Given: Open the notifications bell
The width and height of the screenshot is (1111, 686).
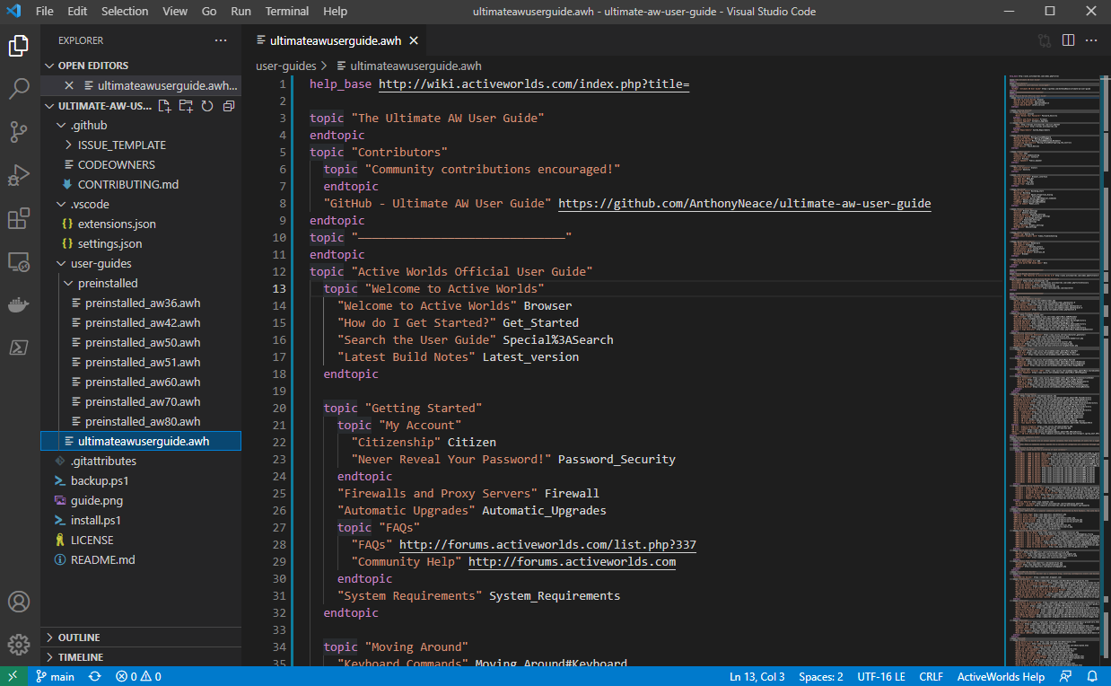Looking at the screenshot, I should click(x=1093, y=676).
